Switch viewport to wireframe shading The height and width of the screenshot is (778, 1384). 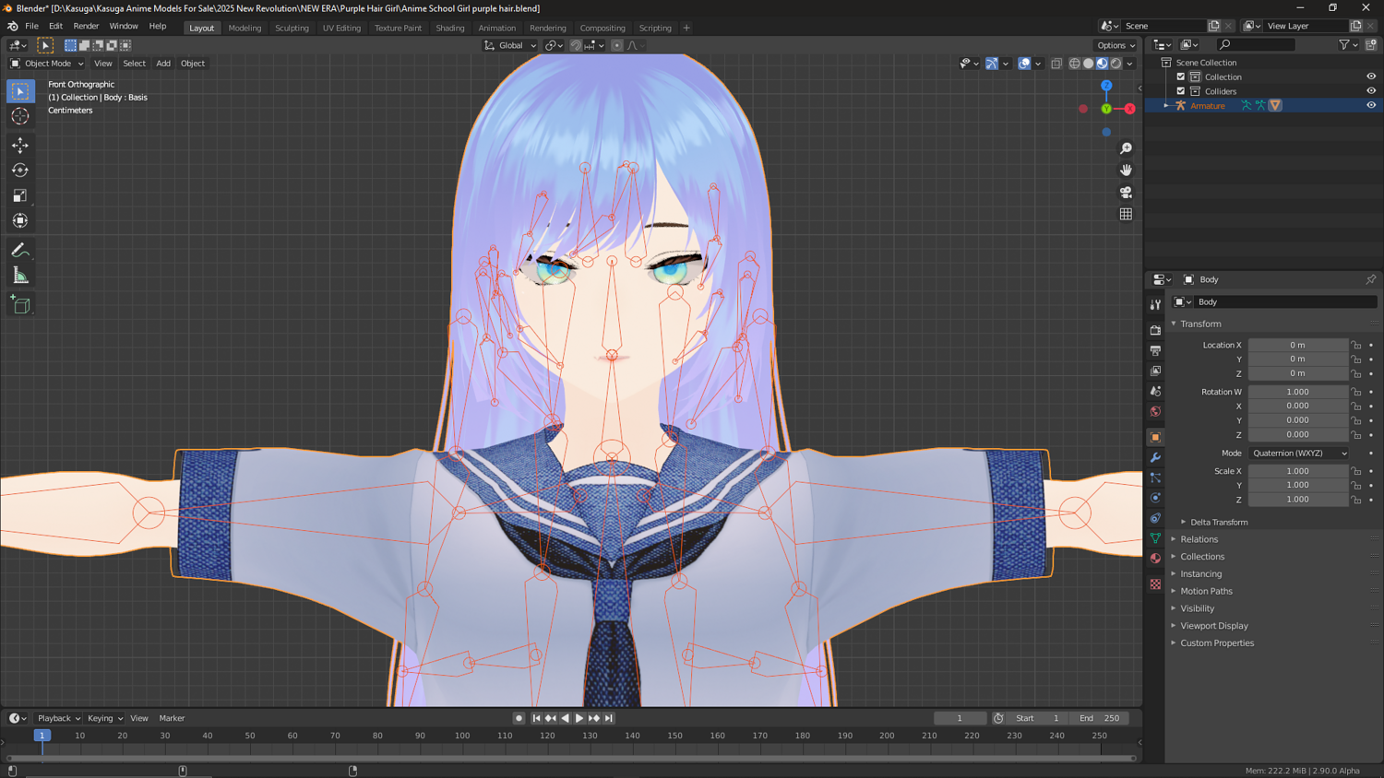(x=1075, y=64)
